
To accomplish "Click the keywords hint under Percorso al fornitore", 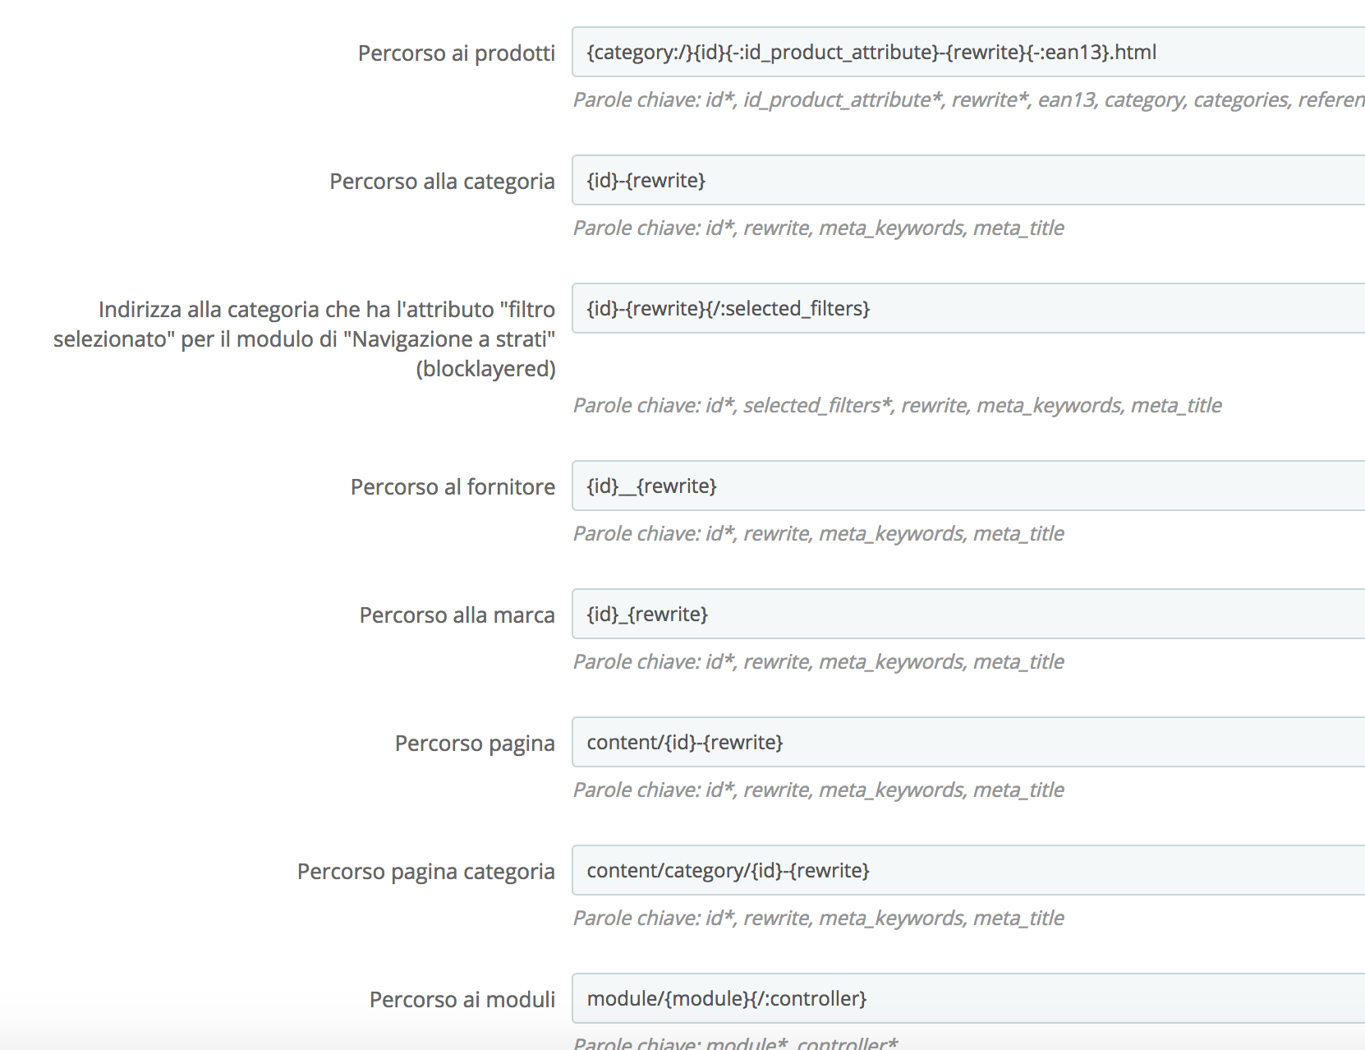I will 818,534.
